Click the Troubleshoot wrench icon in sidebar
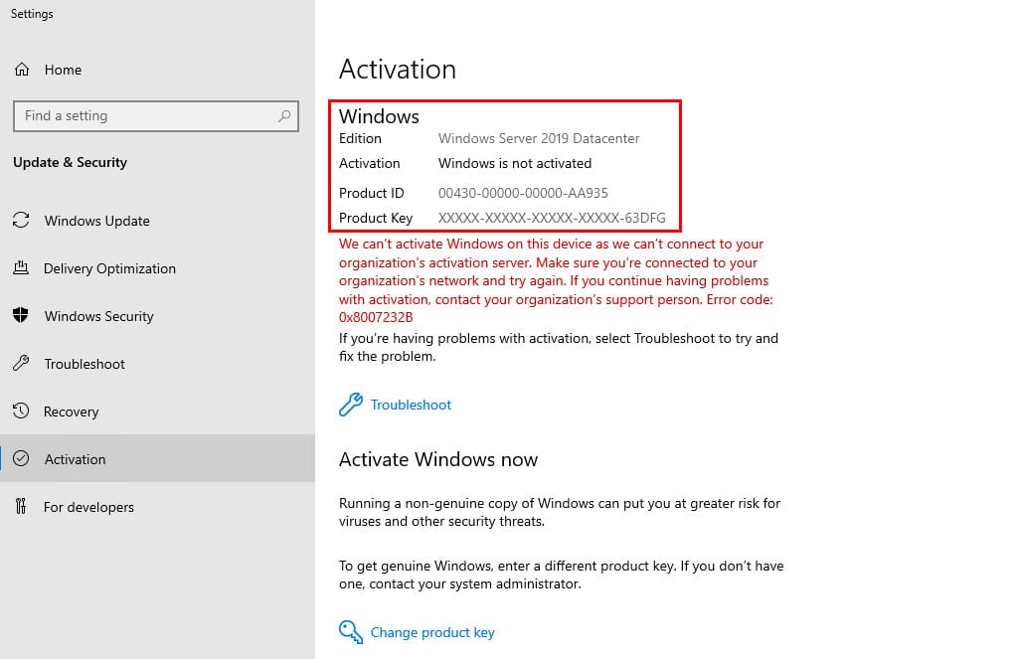This screenshot has width=1018, height=659. point(21,363)
